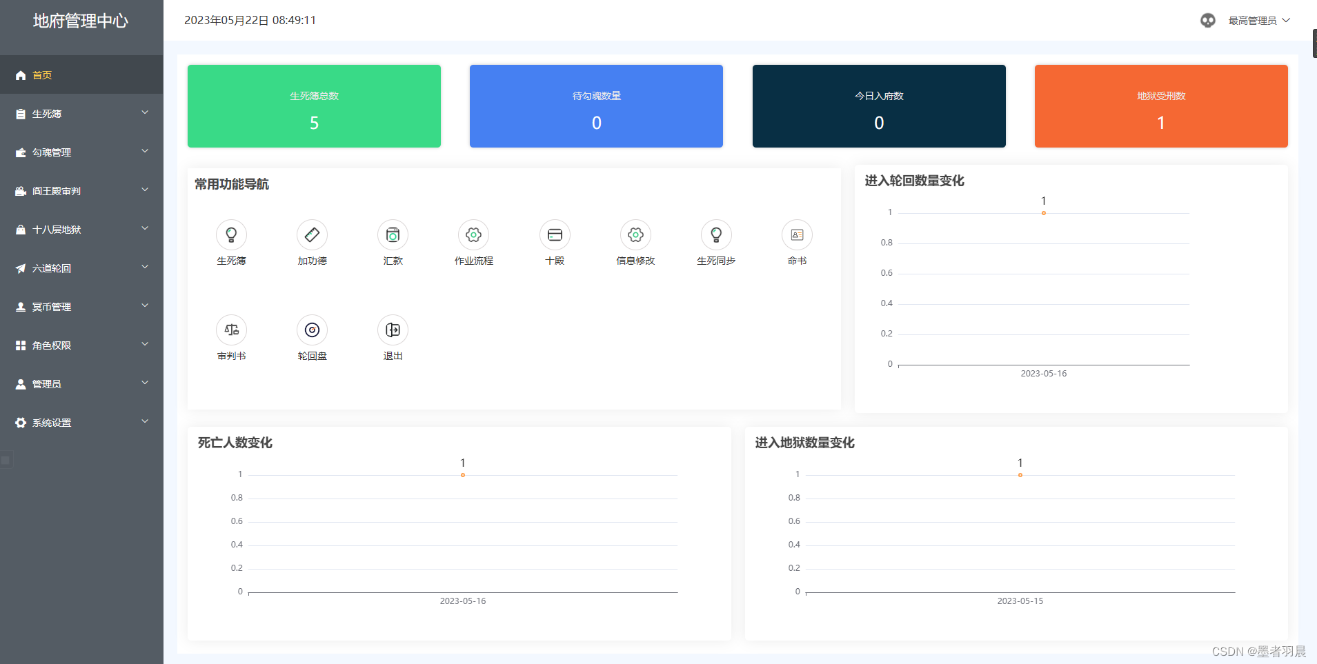The height and width of the screenshot is (664, 1317).
Task: Expand the 生死簿 sidebar menu
Action: [x=81, y=113]
